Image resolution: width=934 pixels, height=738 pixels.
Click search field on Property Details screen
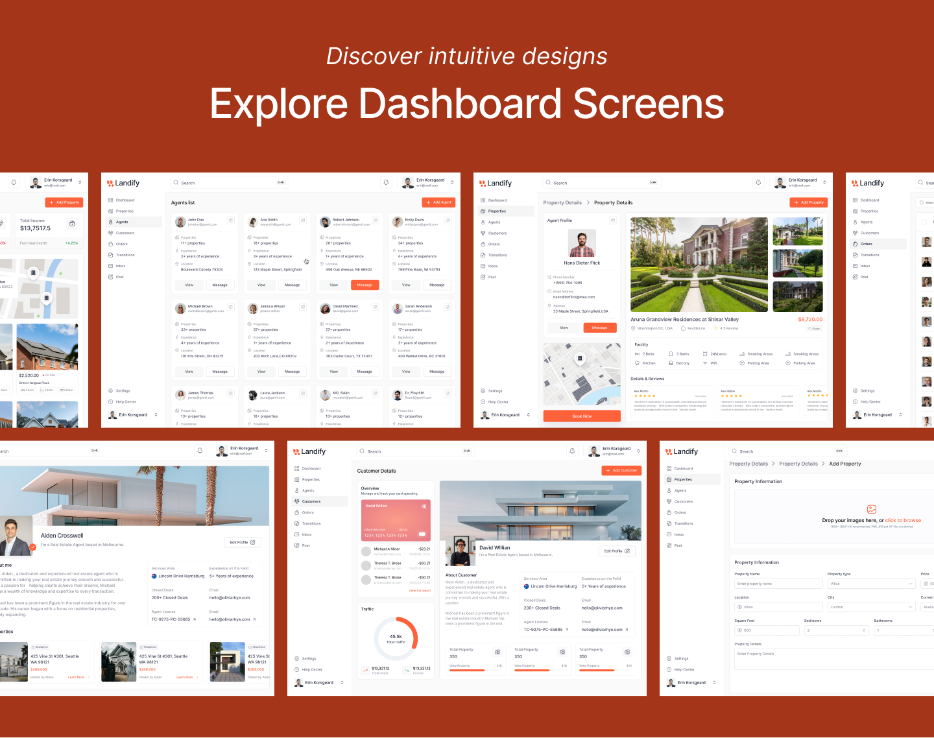tap(601, 183)
